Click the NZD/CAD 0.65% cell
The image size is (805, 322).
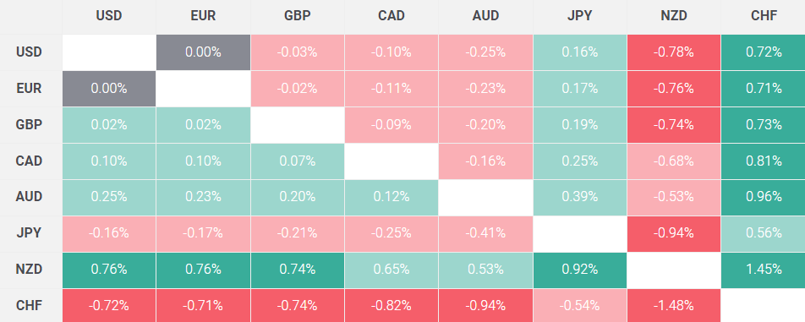click(392, 270)
